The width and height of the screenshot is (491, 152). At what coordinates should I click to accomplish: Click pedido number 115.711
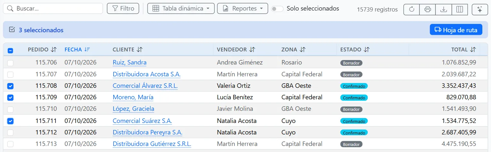[46, 121]
